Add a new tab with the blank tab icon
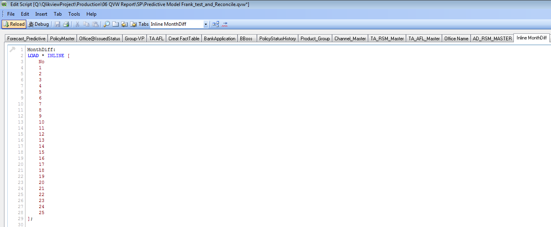 (116, 24)
